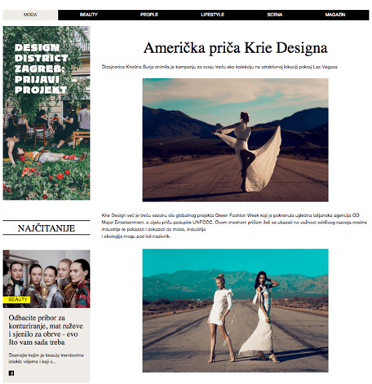Open the group of models thumbnail
This screenshot has height=384, width=372.
click(46, 279)
